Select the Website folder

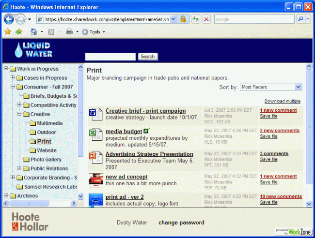pos(43,150)
